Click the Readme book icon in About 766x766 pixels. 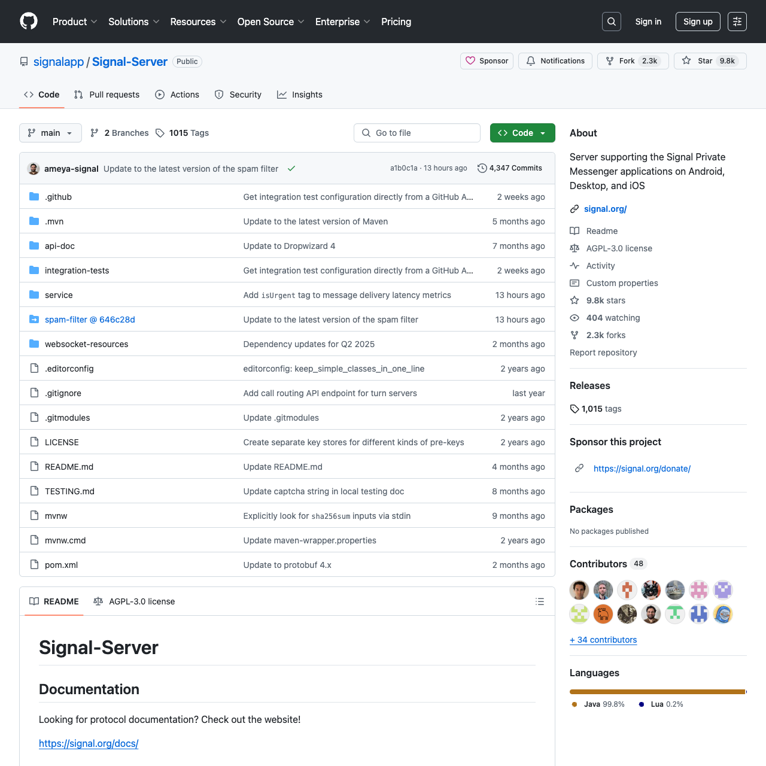pos(574,231)
